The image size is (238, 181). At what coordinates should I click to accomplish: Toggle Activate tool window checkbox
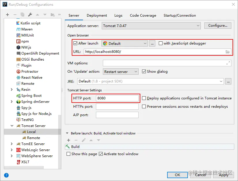101,154
